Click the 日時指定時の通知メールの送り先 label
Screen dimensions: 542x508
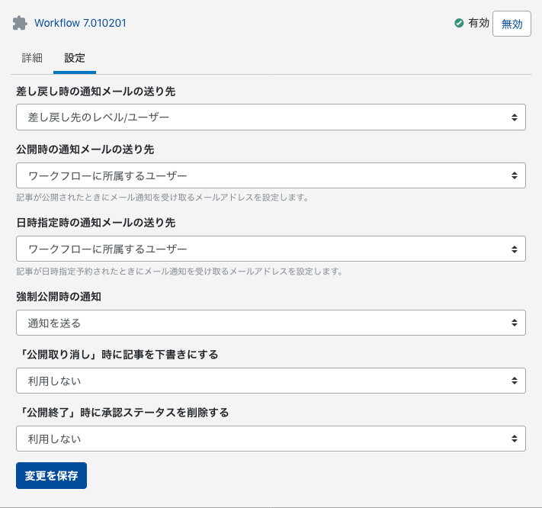click(95, 223)
